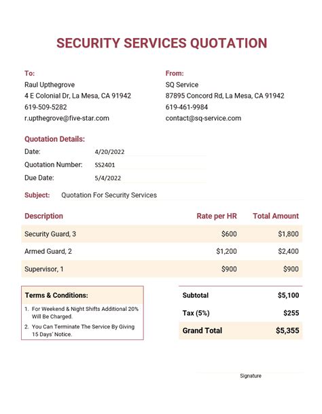Screen dimensions: 322x414
Task: Click the Grand Total value $5,355
Action: [x=287, y=331]
